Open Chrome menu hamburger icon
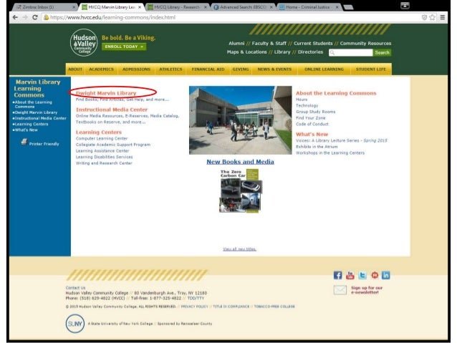This screenshot has height=343, width=457. click(443, 17)
